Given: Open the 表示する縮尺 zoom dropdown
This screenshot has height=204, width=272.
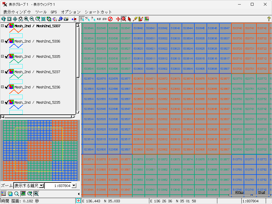Looking at the screenshot, I should [x=41, y=186].
